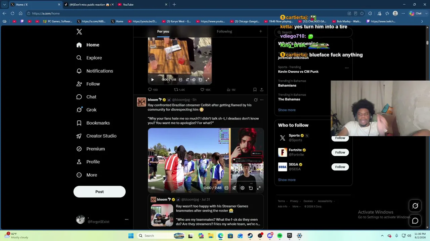Unmute the 1:18 video

(187, 80)
